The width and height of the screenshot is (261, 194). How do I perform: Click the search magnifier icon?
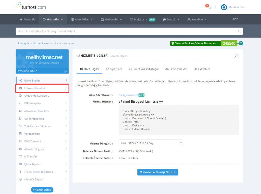pyautogui.click(x=239, y=31)
